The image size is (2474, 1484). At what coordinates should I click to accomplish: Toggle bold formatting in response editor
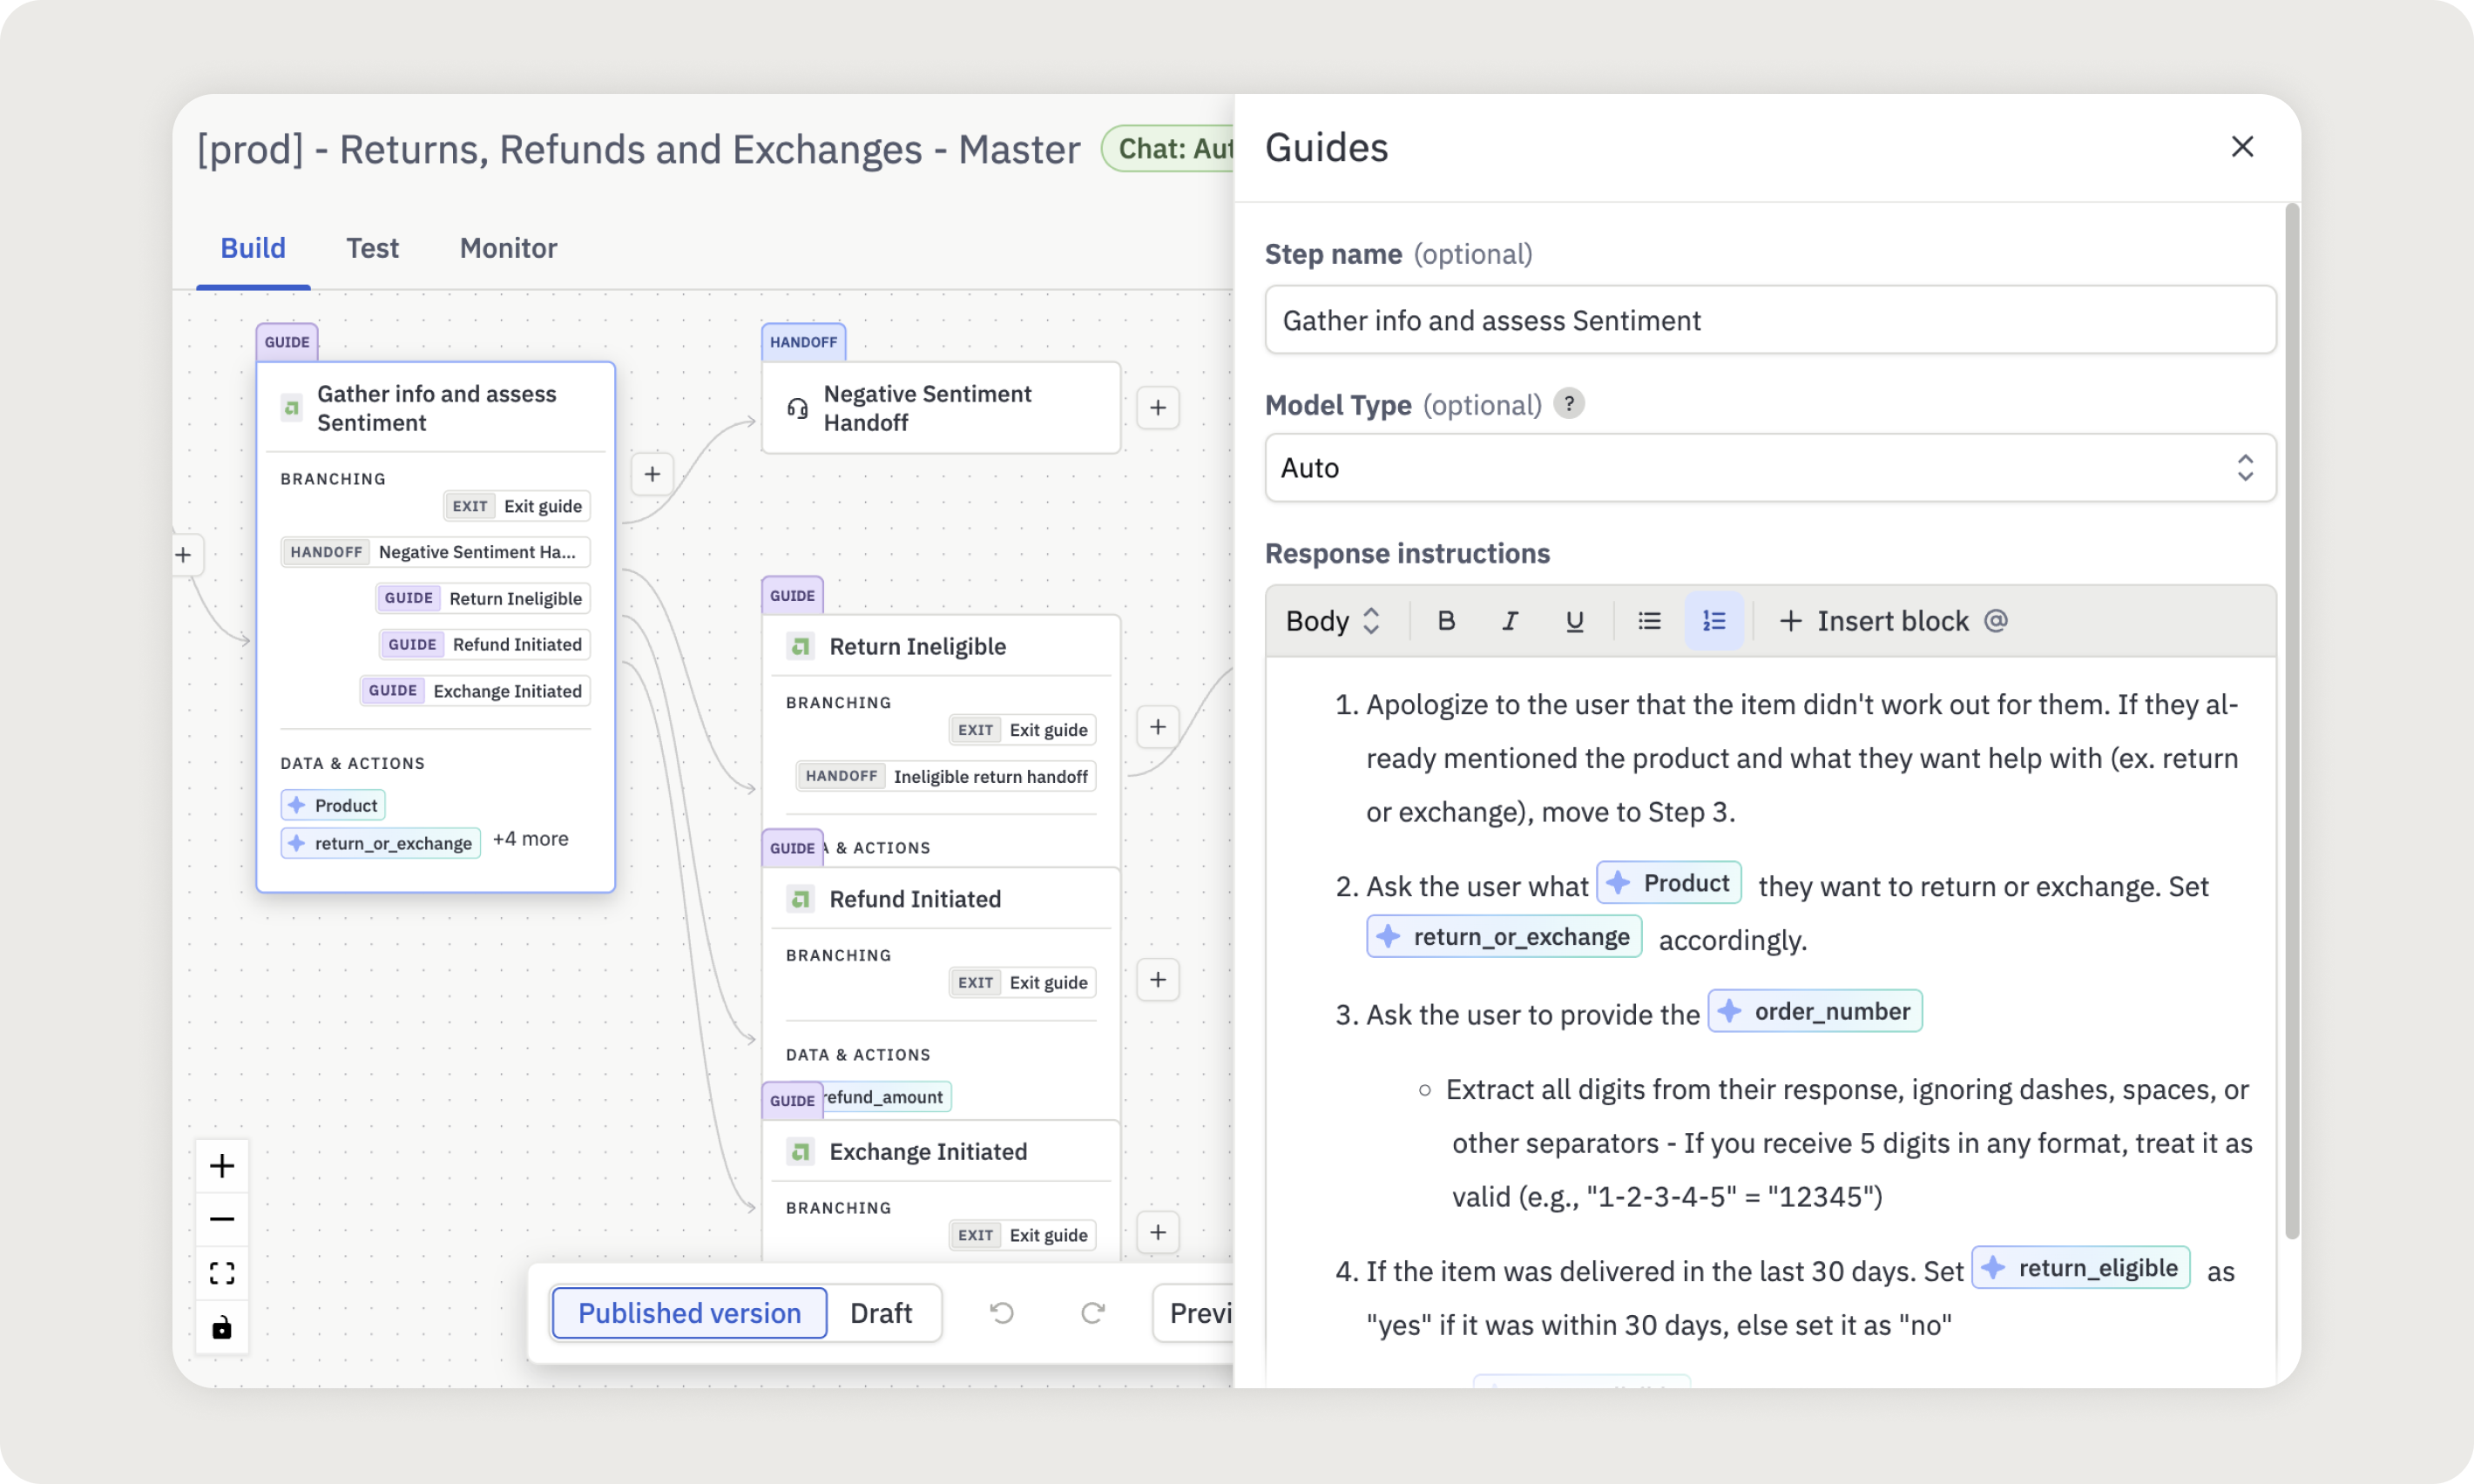pos(1445,621)
